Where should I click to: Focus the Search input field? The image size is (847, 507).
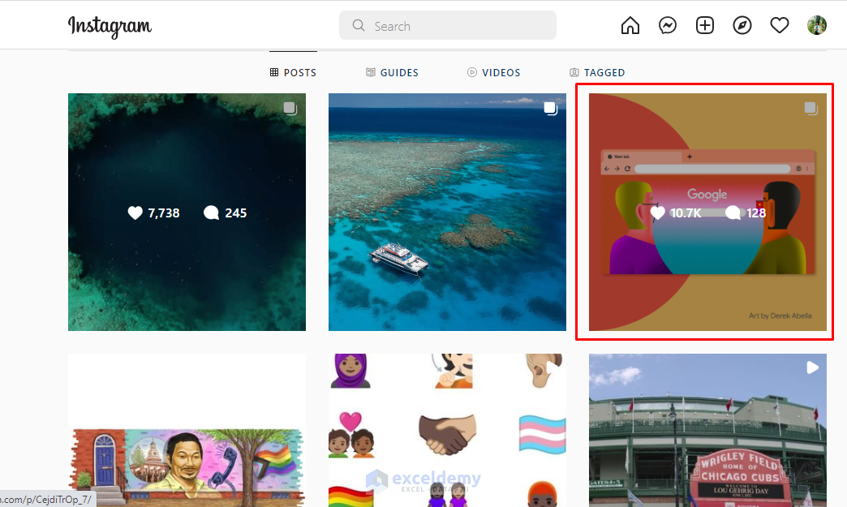point(447,25)
